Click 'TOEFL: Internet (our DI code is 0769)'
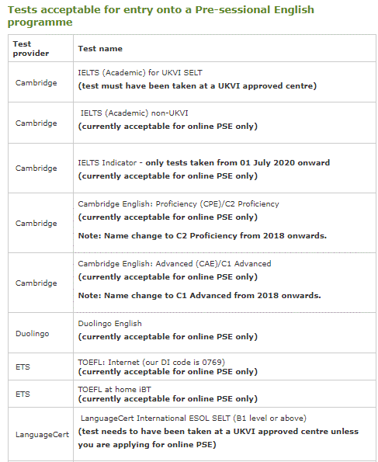 click(x=151, y=362)
